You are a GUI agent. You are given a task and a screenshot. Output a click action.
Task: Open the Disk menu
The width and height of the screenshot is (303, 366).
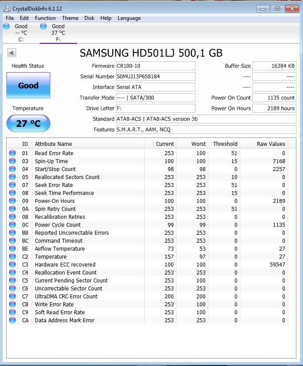[x=89, y=18]
